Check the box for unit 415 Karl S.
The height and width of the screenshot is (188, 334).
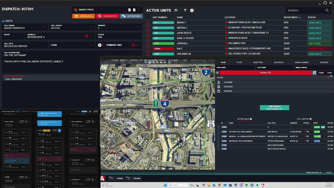pos(148,38)
